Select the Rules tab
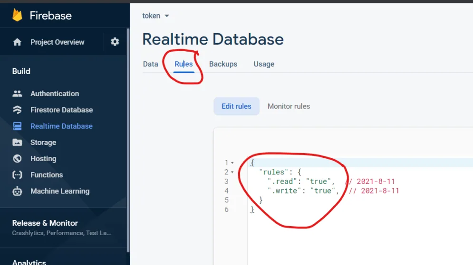 coord(183,64)
